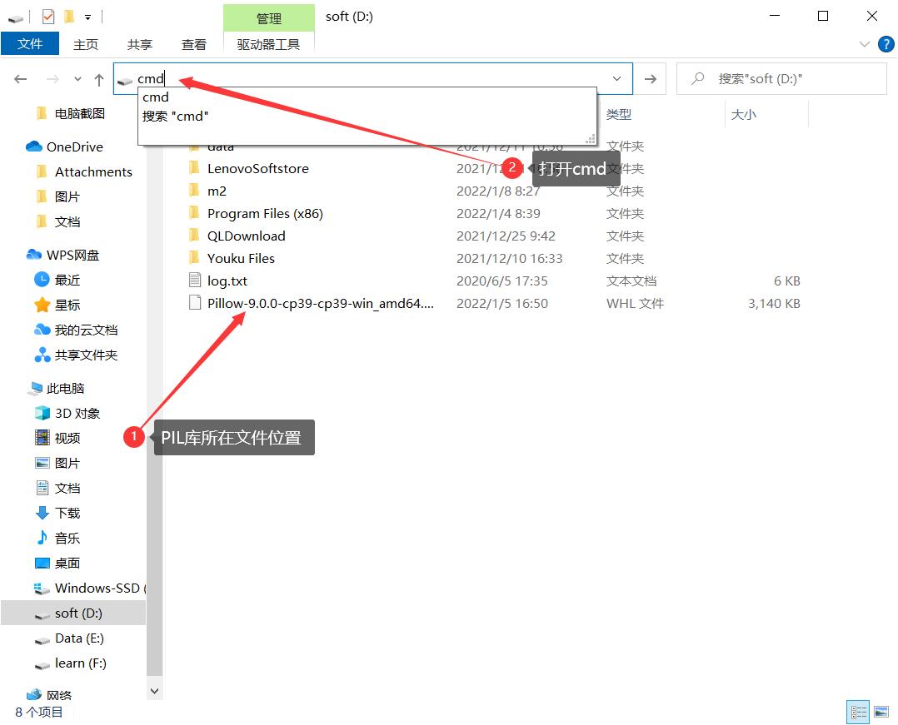Open the ribbon expand chevron near help
The image size is (898, 725).
(866, 45)
